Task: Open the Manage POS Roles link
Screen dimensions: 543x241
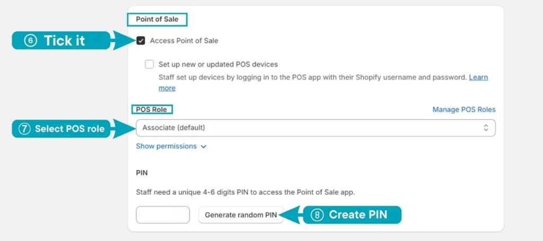Action: 463,110
